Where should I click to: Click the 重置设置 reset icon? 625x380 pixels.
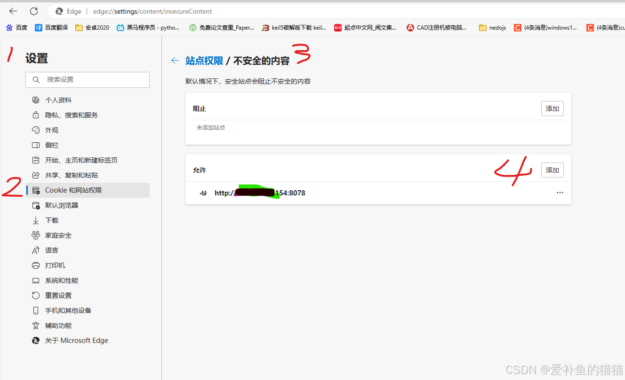click(x=36, y=295)
